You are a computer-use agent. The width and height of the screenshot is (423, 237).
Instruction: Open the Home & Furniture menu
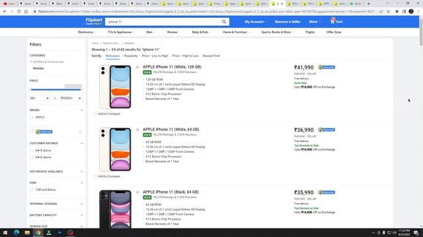tap(236, 32)
